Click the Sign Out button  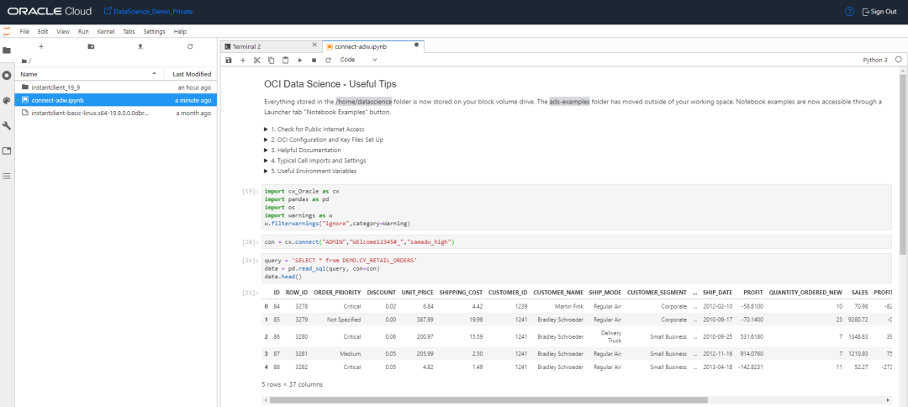click(879, 12)
